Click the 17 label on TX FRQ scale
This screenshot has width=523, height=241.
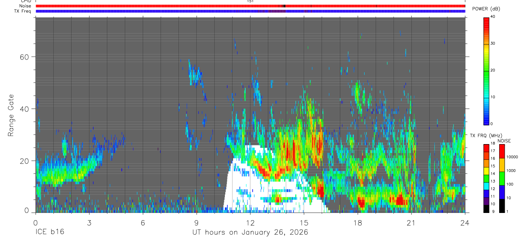pos(493,151)
